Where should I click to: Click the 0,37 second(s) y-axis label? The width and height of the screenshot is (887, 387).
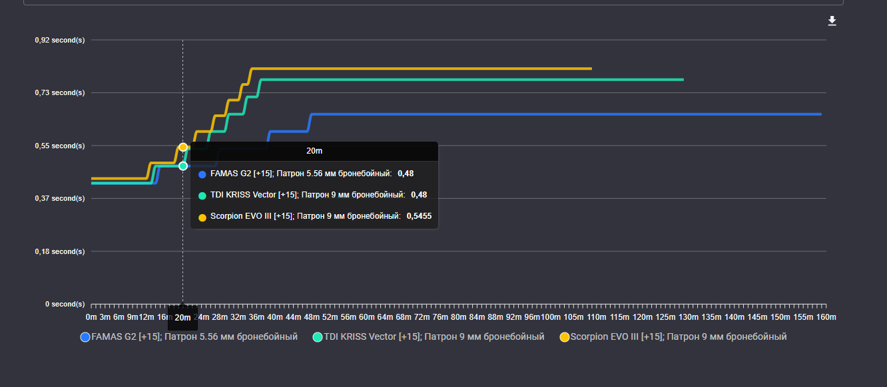pos(60,198)
